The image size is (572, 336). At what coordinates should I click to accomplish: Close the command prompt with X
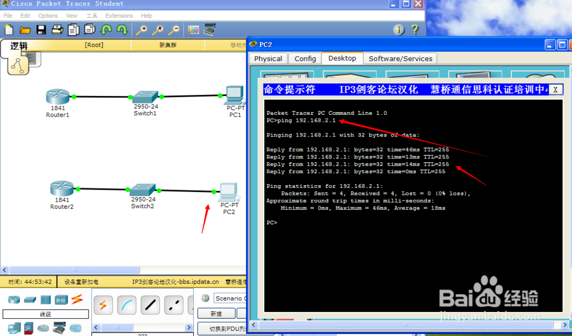click(555, 90)
